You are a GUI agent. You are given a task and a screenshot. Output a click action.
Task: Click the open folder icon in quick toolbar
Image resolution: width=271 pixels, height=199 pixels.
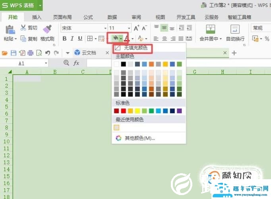point(5,53)
